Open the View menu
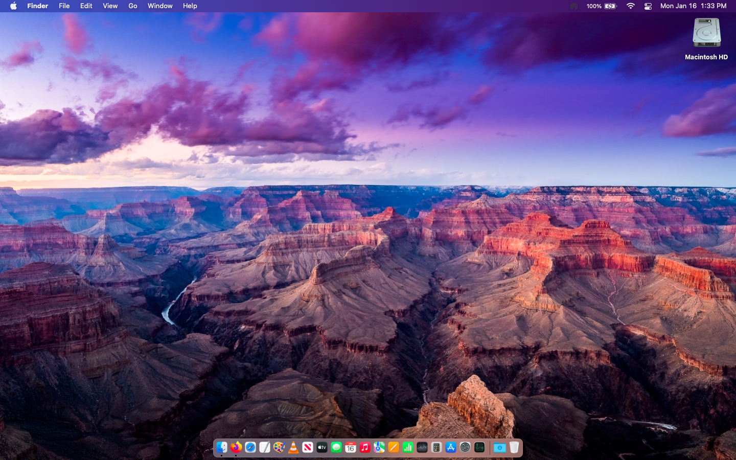The width and height of the screenshot is (736, 460). click(x=110, y=6)
